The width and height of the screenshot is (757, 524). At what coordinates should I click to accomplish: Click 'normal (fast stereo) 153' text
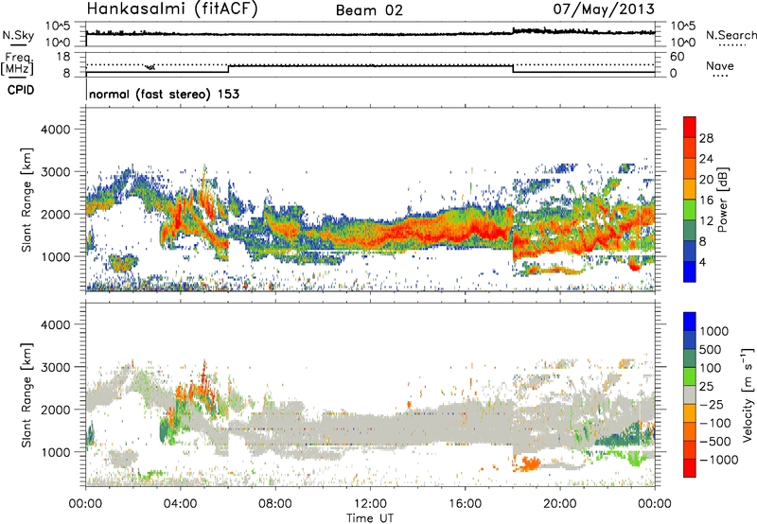pyautogui.click(x=164, y=95)
